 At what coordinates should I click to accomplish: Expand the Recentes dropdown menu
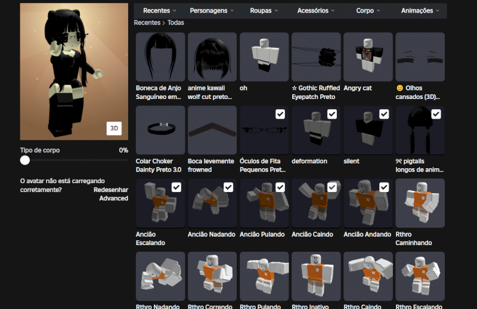(x=160, y=11)
